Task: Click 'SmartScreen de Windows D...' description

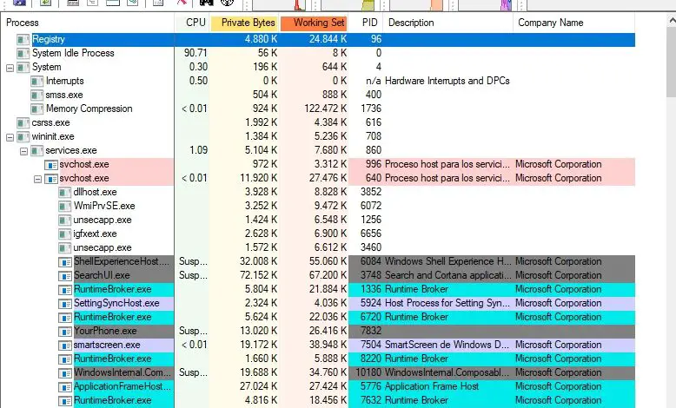Action: click(x=447, y=345)
